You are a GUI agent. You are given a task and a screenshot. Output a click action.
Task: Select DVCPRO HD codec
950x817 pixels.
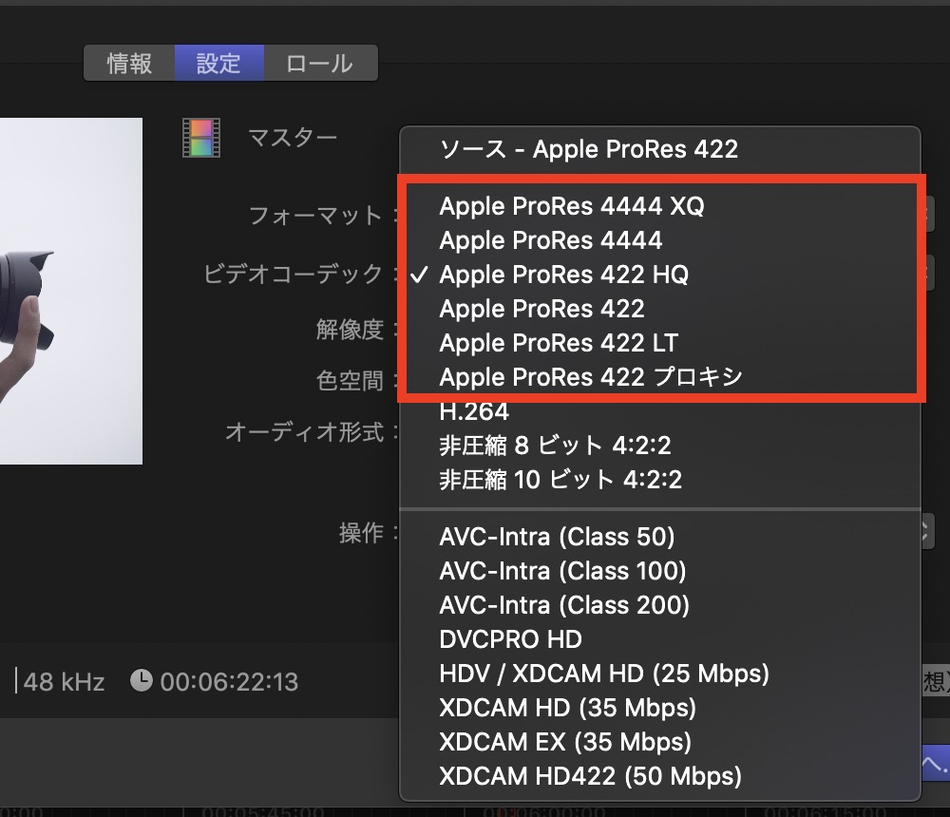(x=660, y=639)
